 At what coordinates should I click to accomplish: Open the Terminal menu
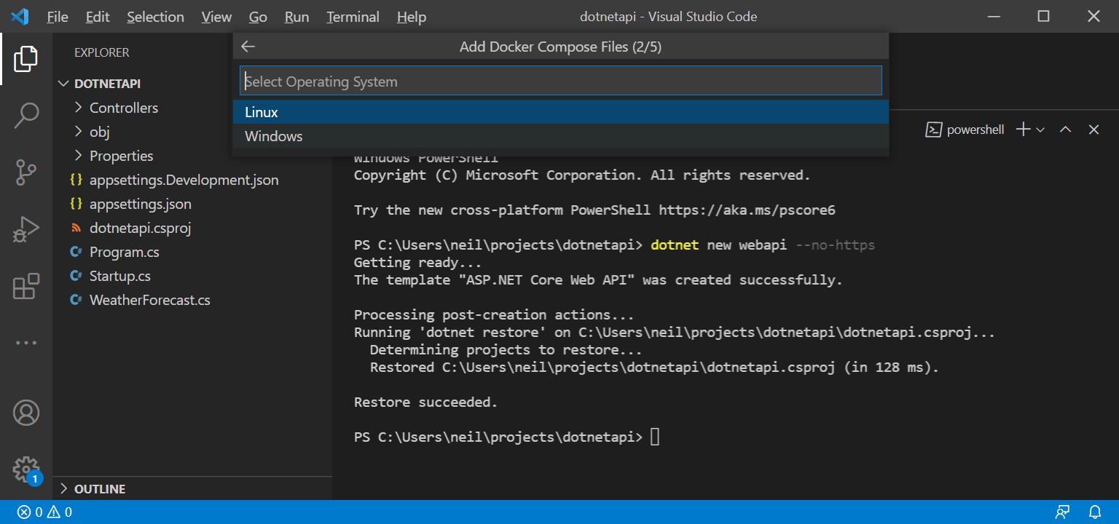click(x=353, y=17)
